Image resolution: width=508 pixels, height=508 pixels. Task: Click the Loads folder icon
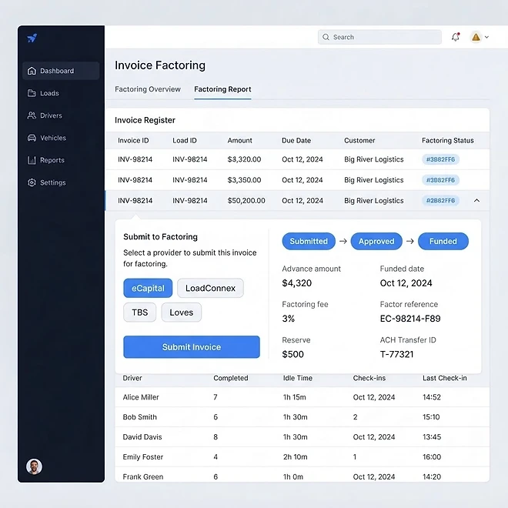point(32,93)
